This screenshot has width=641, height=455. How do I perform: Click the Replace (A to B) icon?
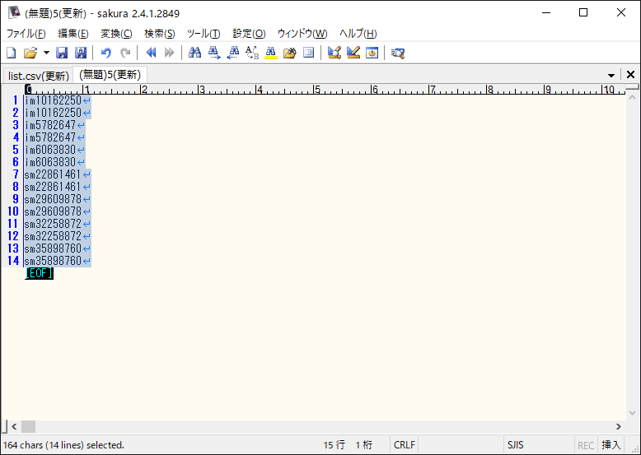click(252, 53)
